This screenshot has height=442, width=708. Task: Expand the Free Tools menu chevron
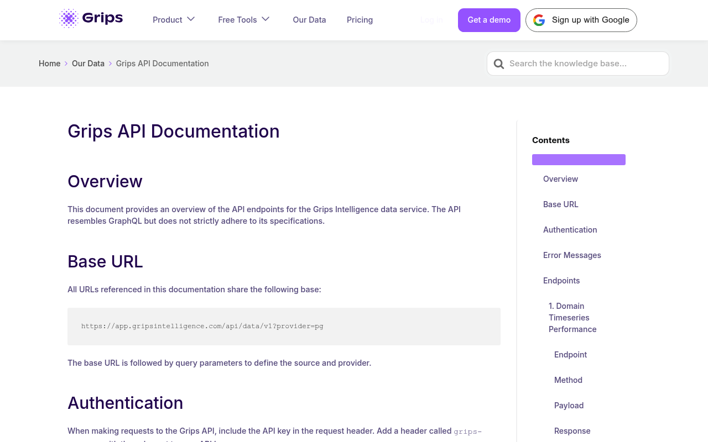click(x=265, y=19)
